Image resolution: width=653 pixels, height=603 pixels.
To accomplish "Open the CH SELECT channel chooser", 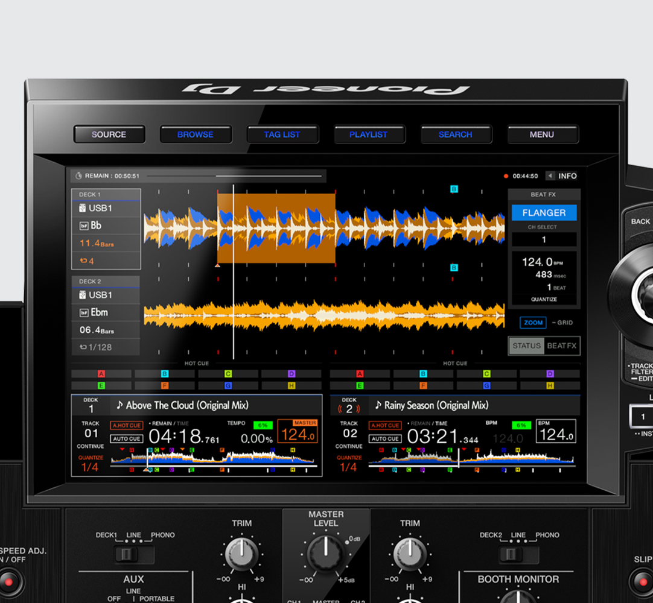I will [544, 239].
